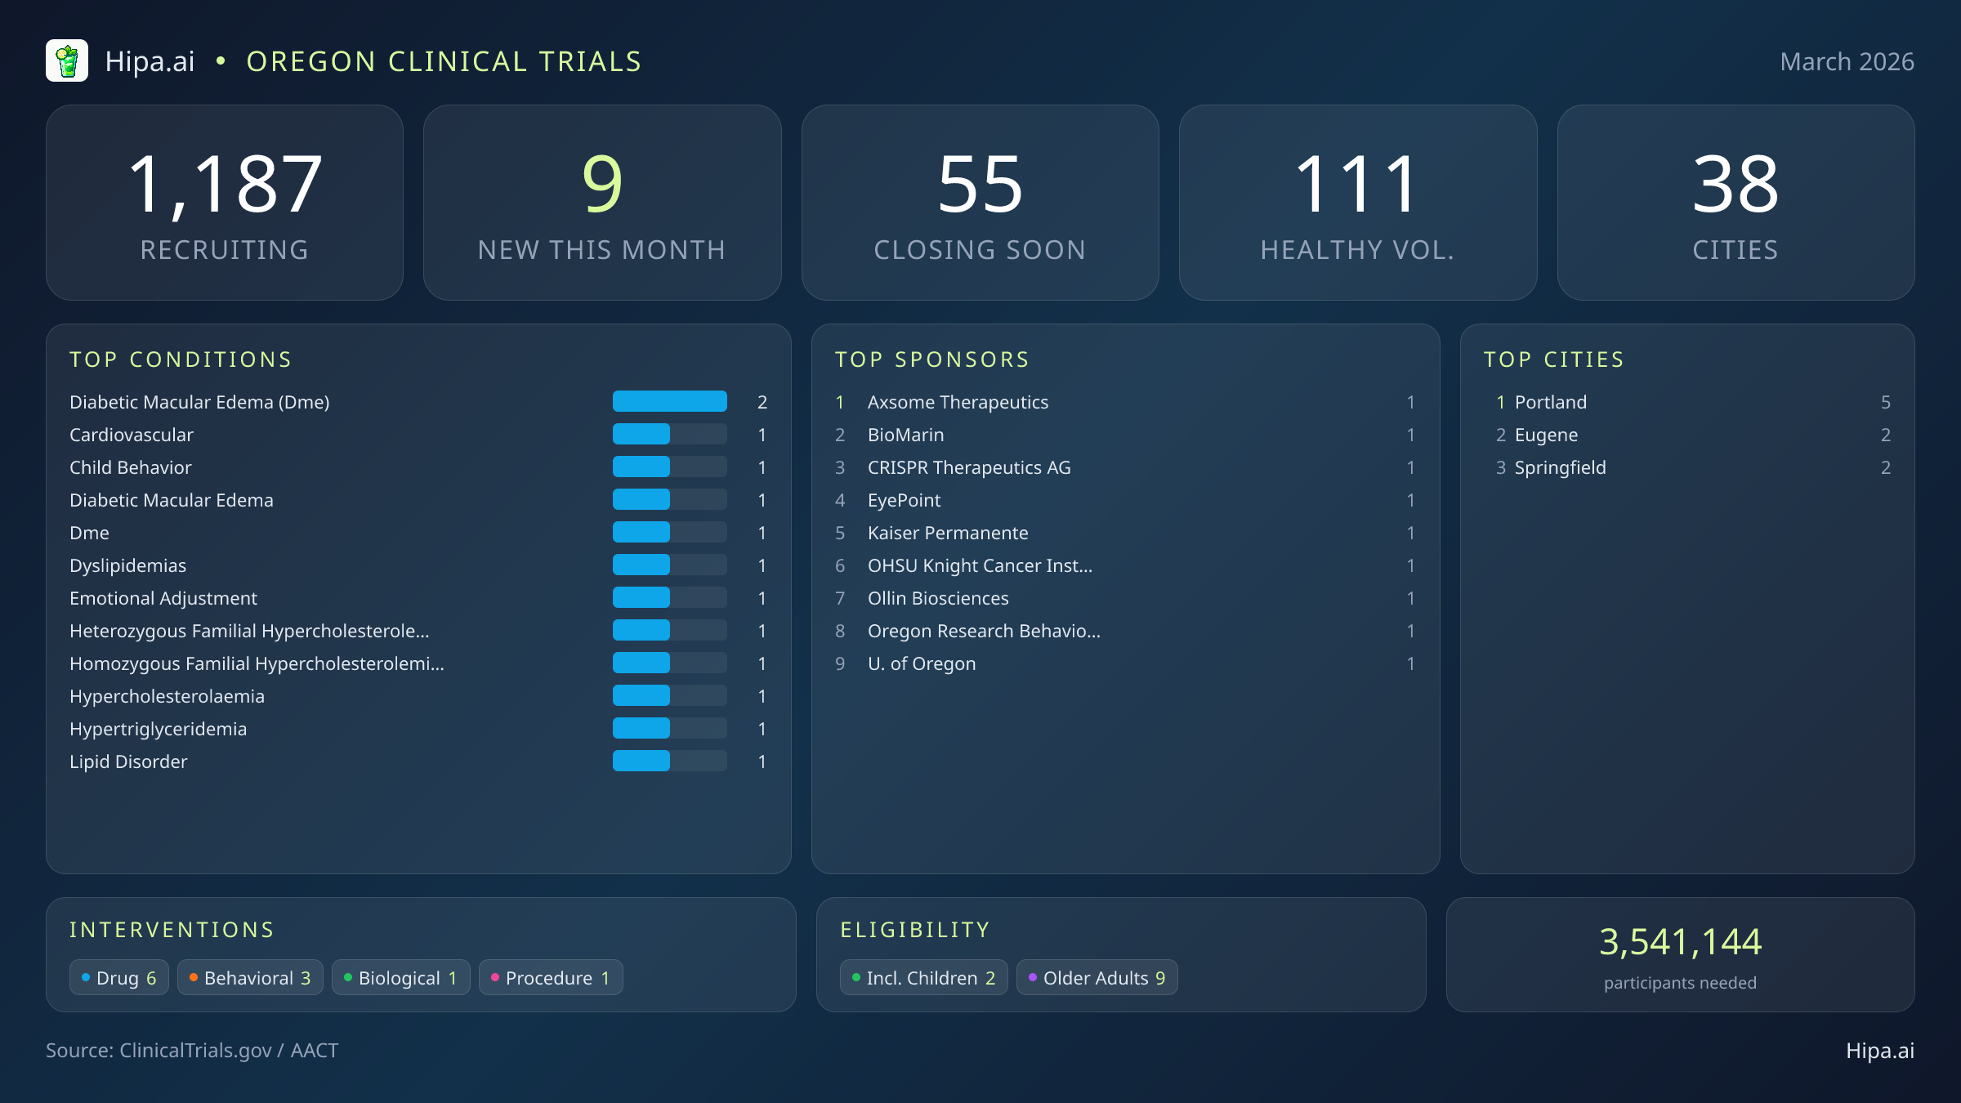Expand the truncated OHSU Knight Cancer sponsor name
This screenshot has width=1961, height=1103.
(x=981, y=565)
